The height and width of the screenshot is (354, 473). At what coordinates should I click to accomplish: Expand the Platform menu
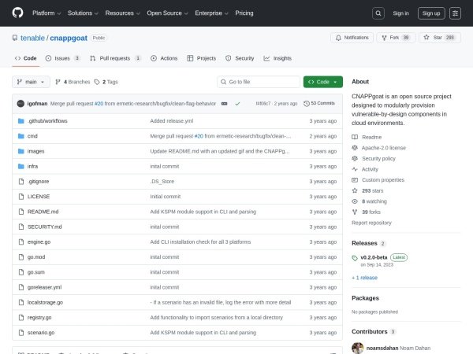[47, 13]
